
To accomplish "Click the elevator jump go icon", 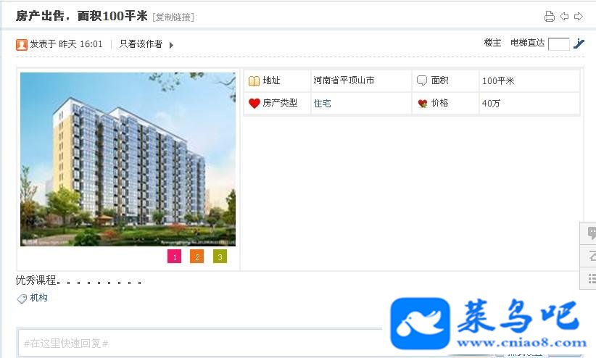I will 579,43.
